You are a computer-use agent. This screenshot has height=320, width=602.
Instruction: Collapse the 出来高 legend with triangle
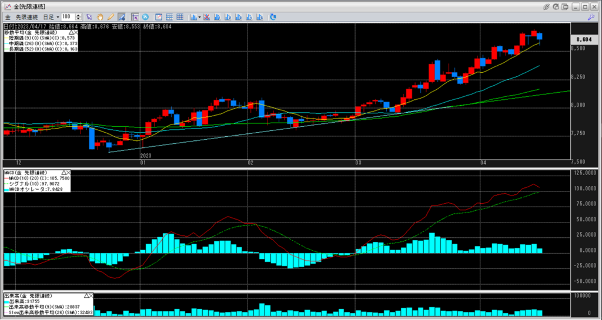point(86,297)
